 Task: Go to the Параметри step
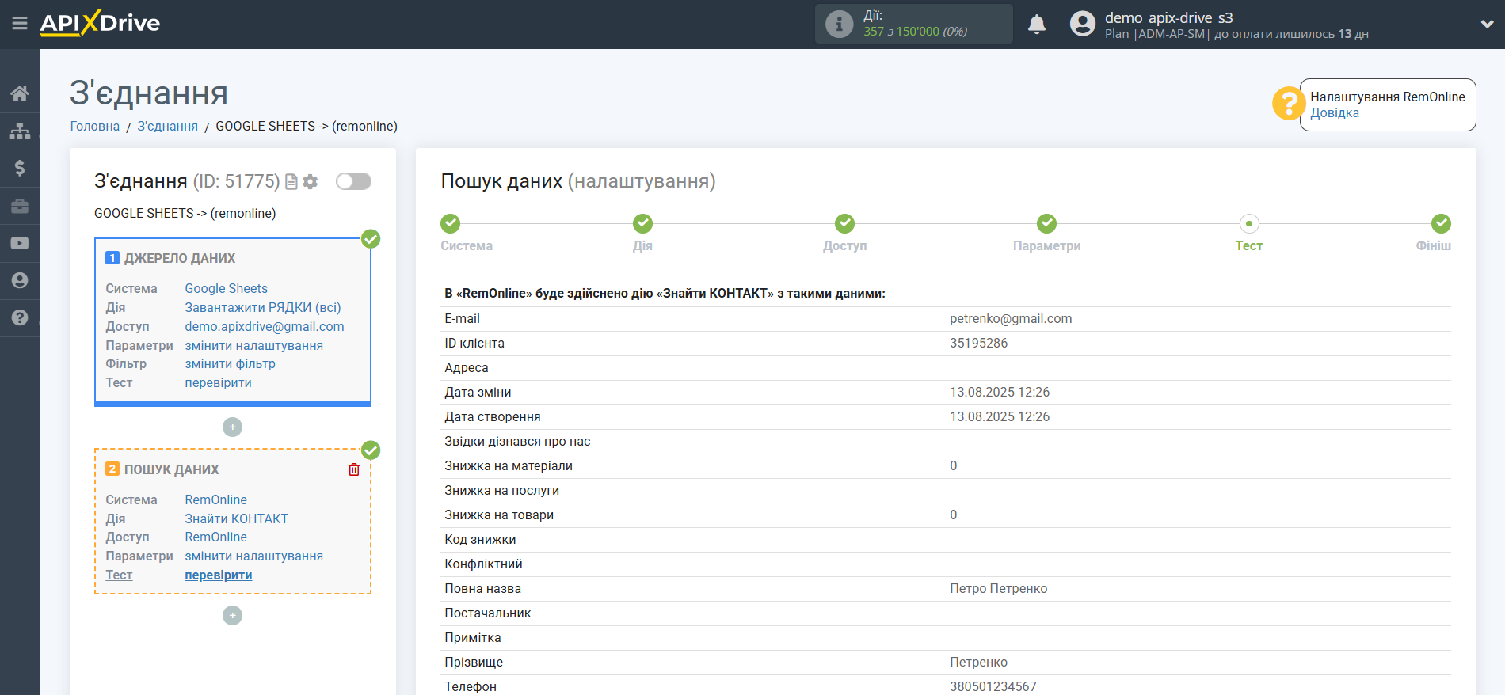pos(1047,223)
